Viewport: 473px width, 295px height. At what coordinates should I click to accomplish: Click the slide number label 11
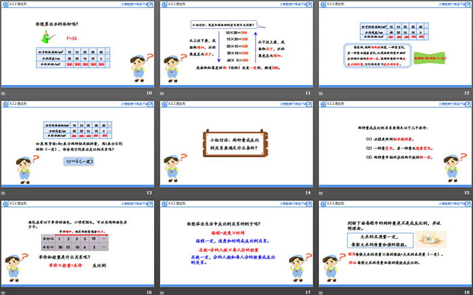point(307,93)
